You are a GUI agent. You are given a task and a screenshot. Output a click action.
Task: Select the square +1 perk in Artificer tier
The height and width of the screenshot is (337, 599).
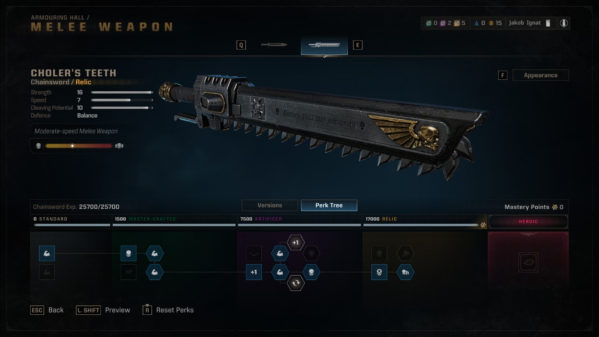[x=254, y=272]
